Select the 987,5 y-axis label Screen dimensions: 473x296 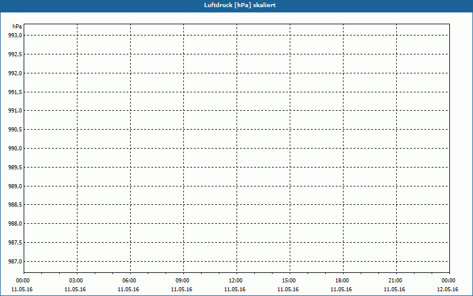[x=15, y=243]
